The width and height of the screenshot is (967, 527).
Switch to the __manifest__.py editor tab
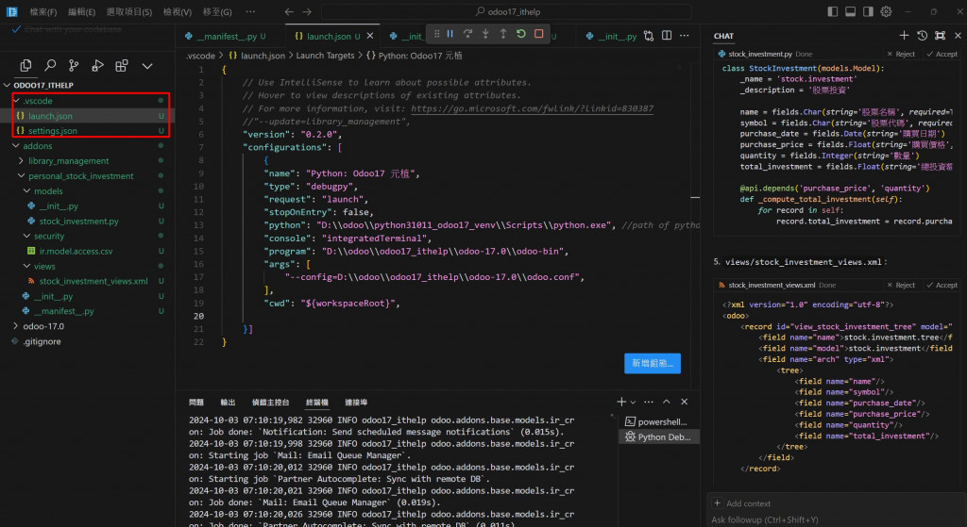pos(227,37)
